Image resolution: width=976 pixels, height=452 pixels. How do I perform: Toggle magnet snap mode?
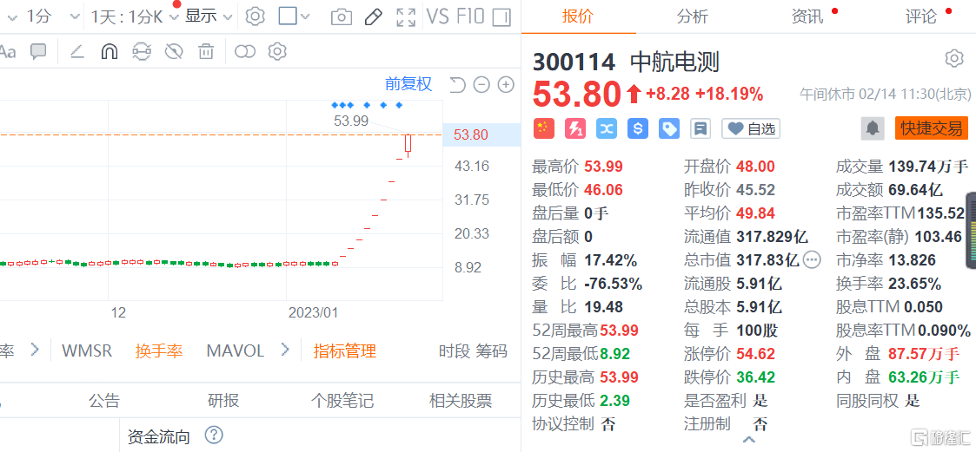pyautogui.click(x=109, y=51)
